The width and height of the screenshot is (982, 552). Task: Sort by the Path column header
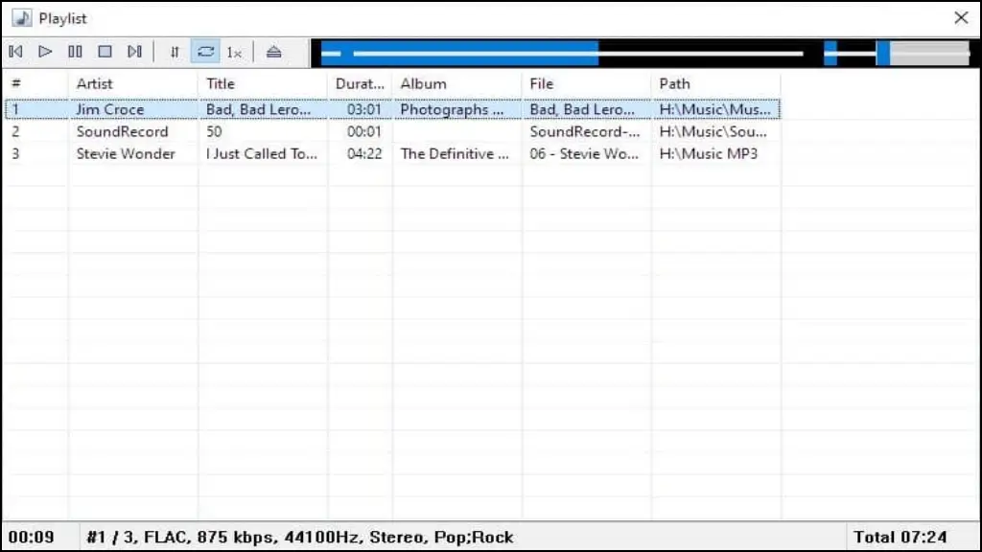click(x=716, y=84)
